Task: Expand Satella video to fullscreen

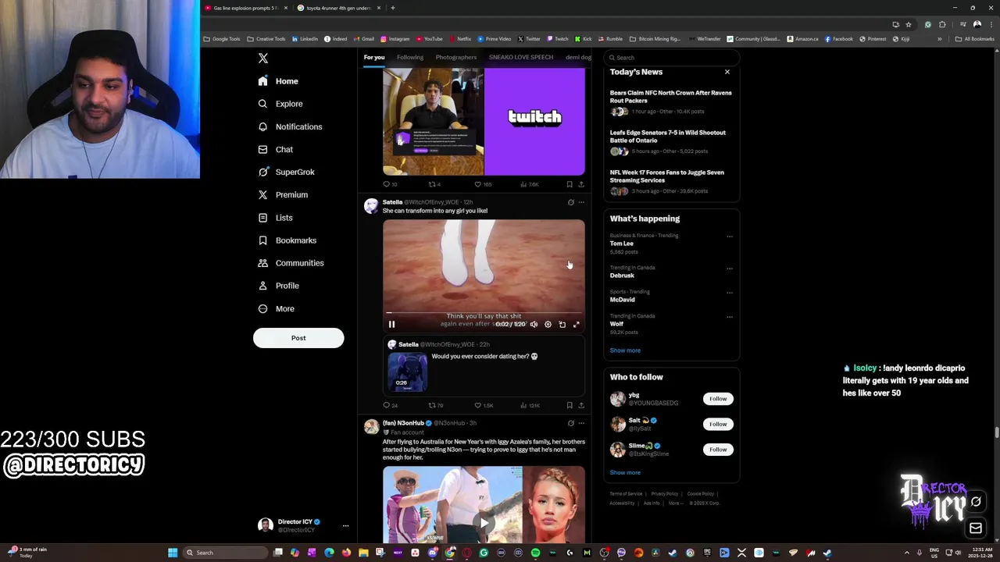Action: (576, 324)
